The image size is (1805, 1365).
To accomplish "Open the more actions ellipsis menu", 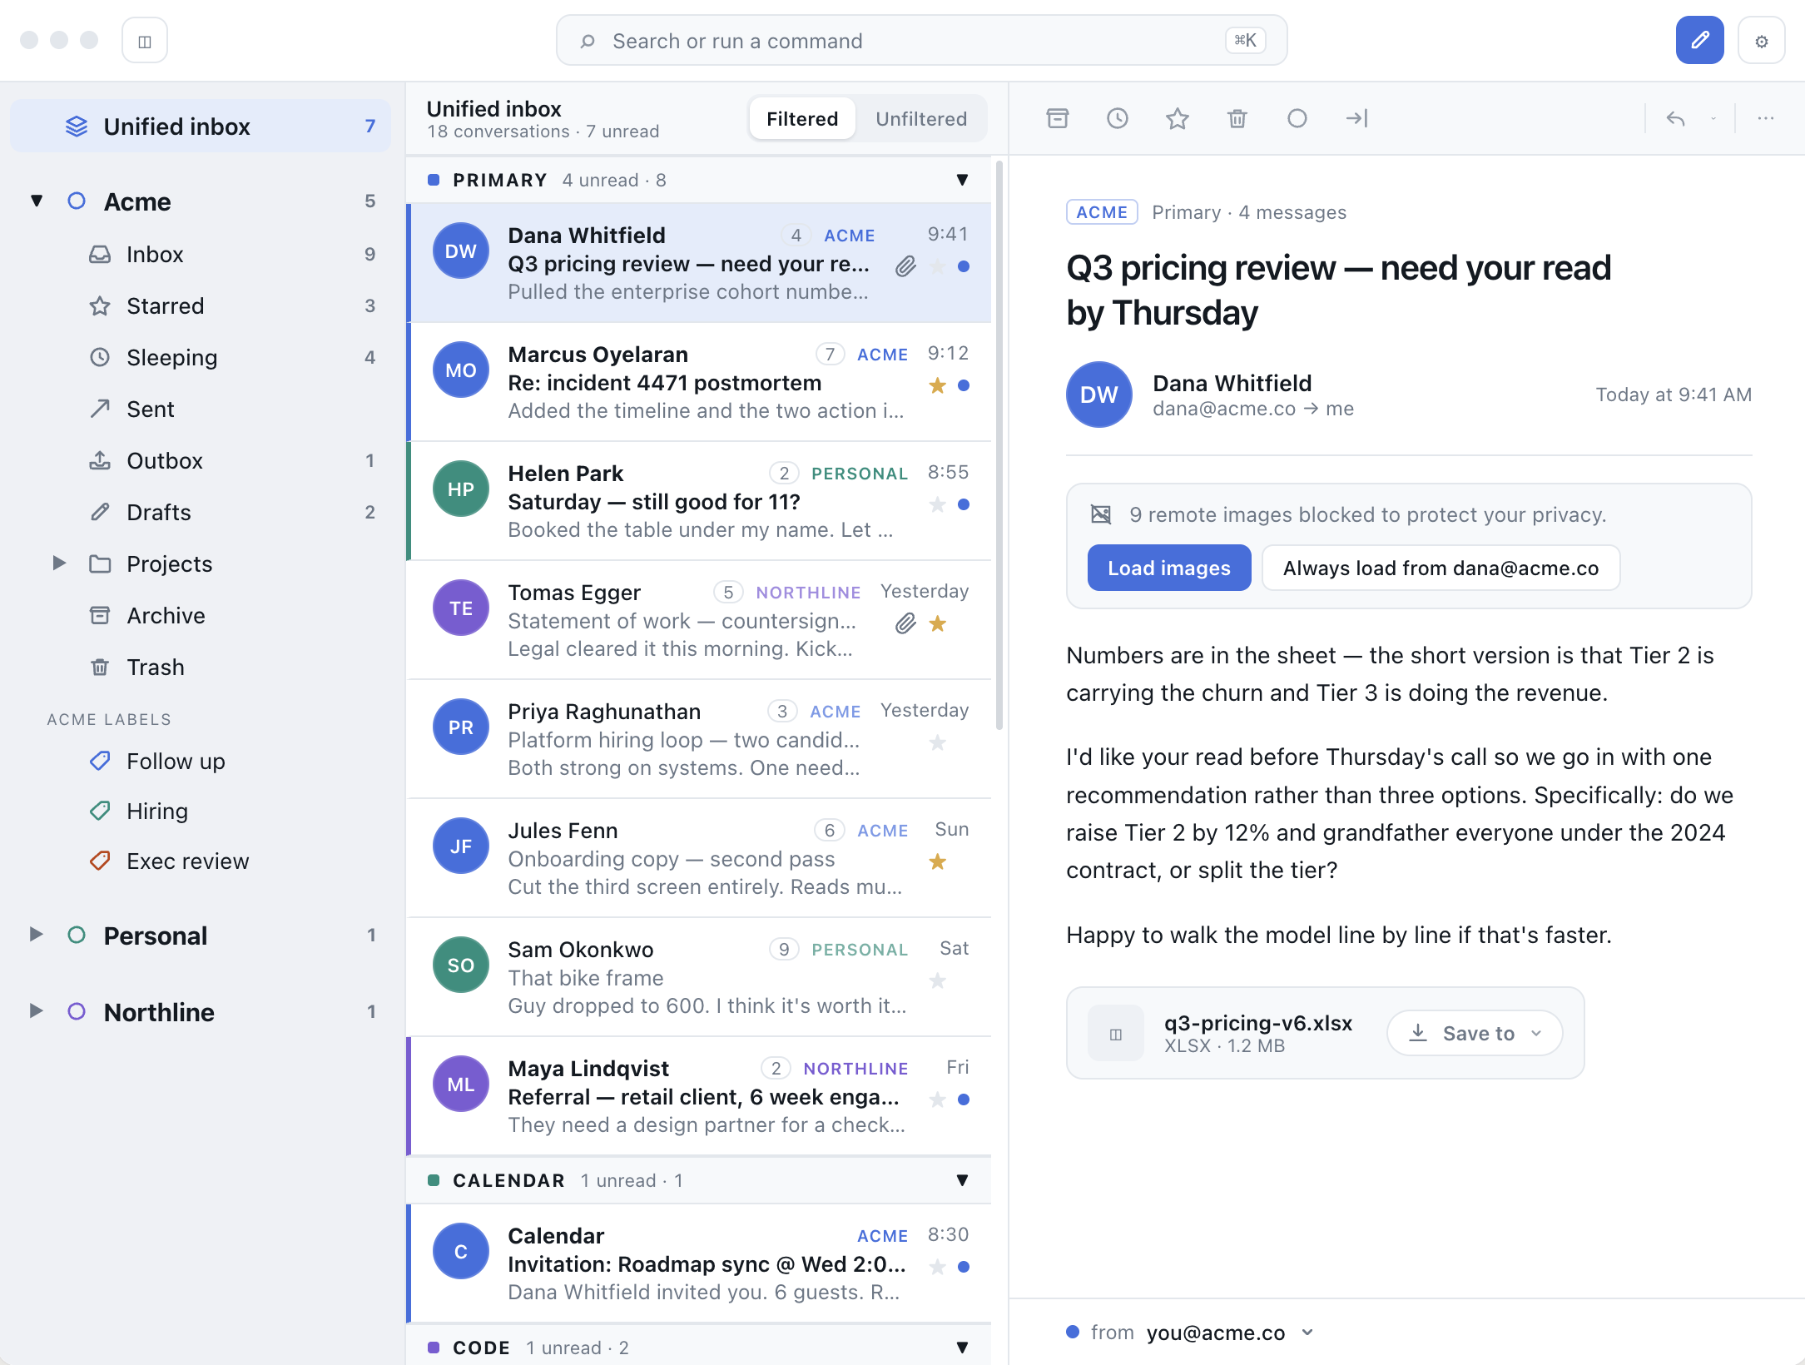I will pos(1765,118).
